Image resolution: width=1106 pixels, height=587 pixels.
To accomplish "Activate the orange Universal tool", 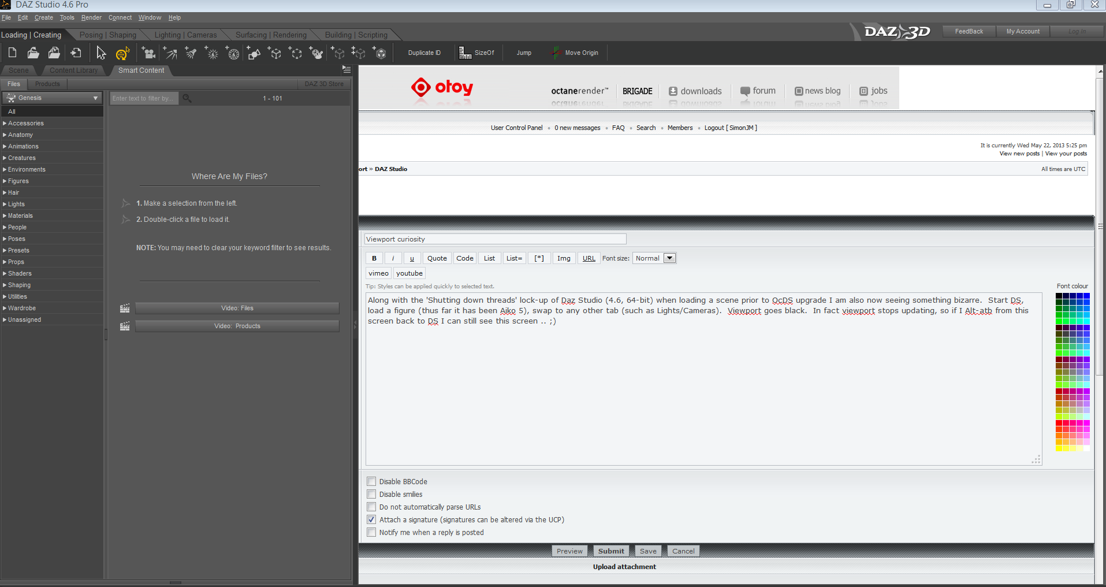I will [122, 54].
